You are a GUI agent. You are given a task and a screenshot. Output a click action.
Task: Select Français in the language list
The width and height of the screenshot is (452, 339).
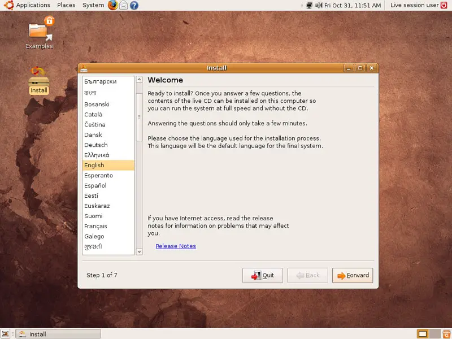pyautogui.click(x=108, y=227)
